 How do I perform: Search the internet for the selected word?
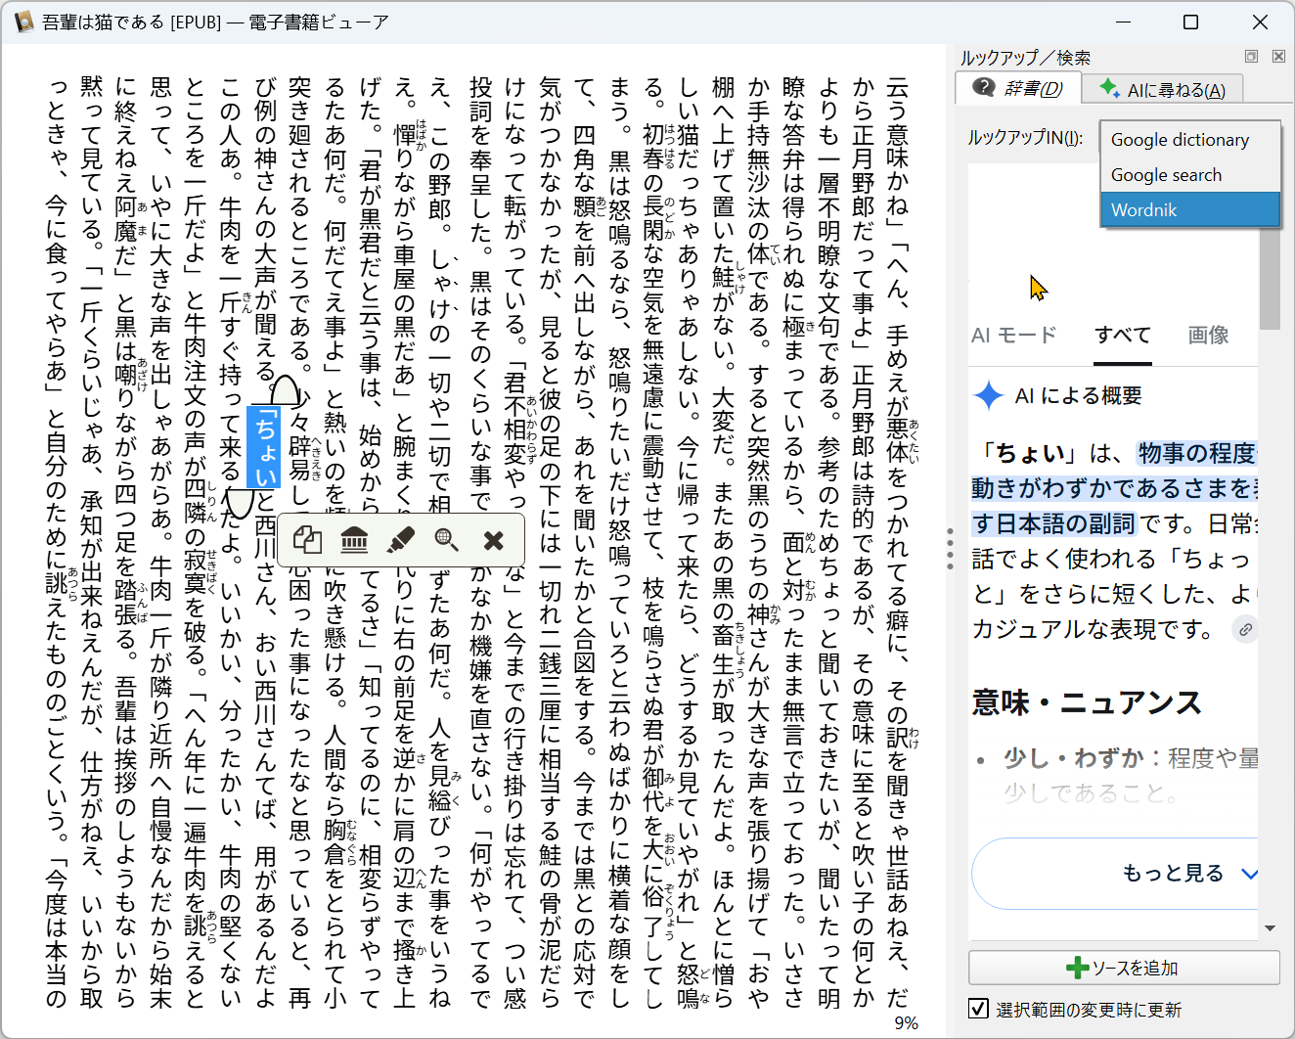[447, 539]
